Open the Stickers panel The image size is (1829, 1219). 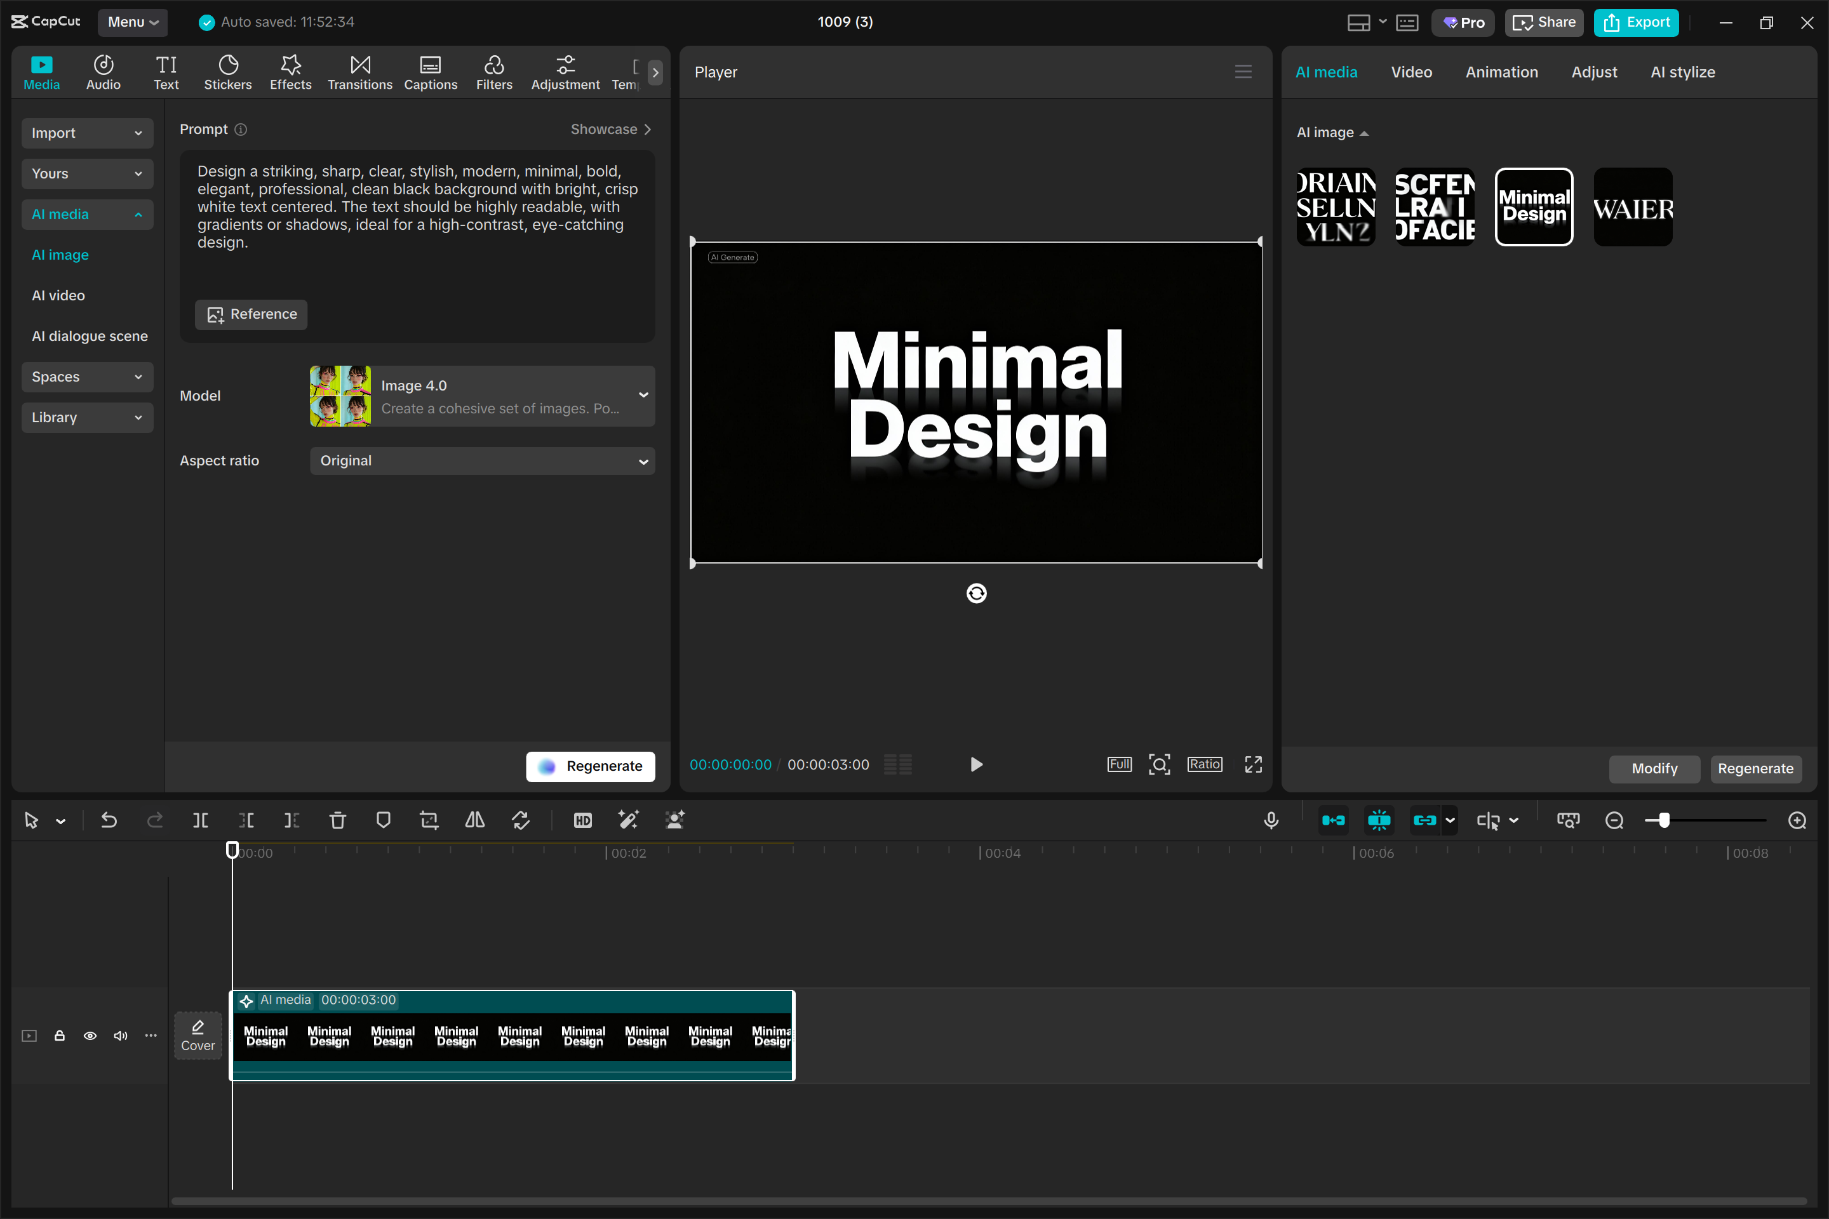pos(227,72)
